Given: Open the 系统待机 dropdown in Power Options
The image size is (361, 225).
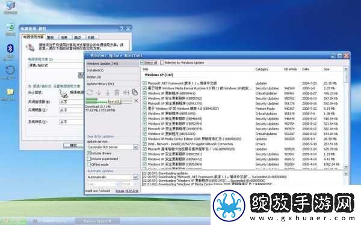Looking at the screenshot, I should [x=72, y=122].
